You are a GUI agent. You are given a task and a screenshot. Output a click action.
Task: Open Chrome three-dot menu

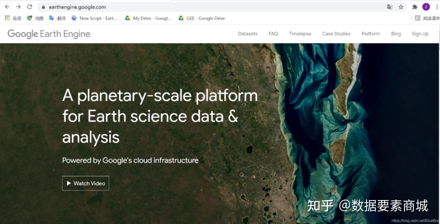pos(437,7)
